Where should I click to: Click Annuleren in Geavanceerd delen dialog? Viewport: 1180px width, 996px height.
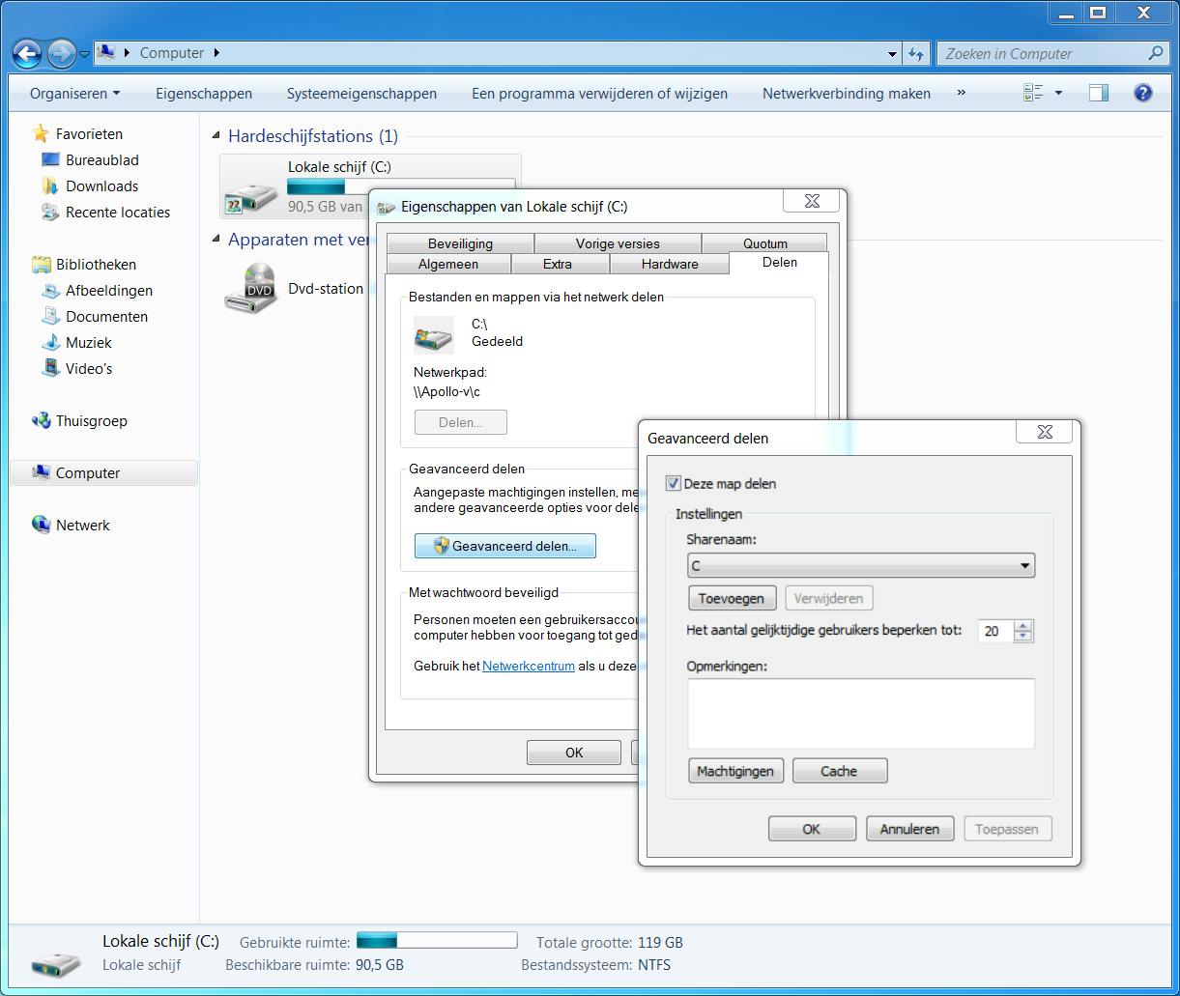point(909,829)
